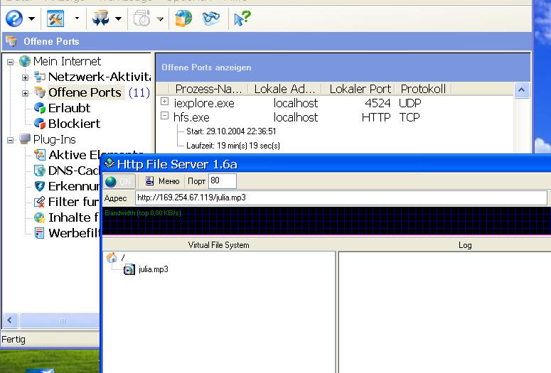The width and height of the screenshot is (551, 373).
Task: Click the Порт field showing 80
Action: coord(222,181)
